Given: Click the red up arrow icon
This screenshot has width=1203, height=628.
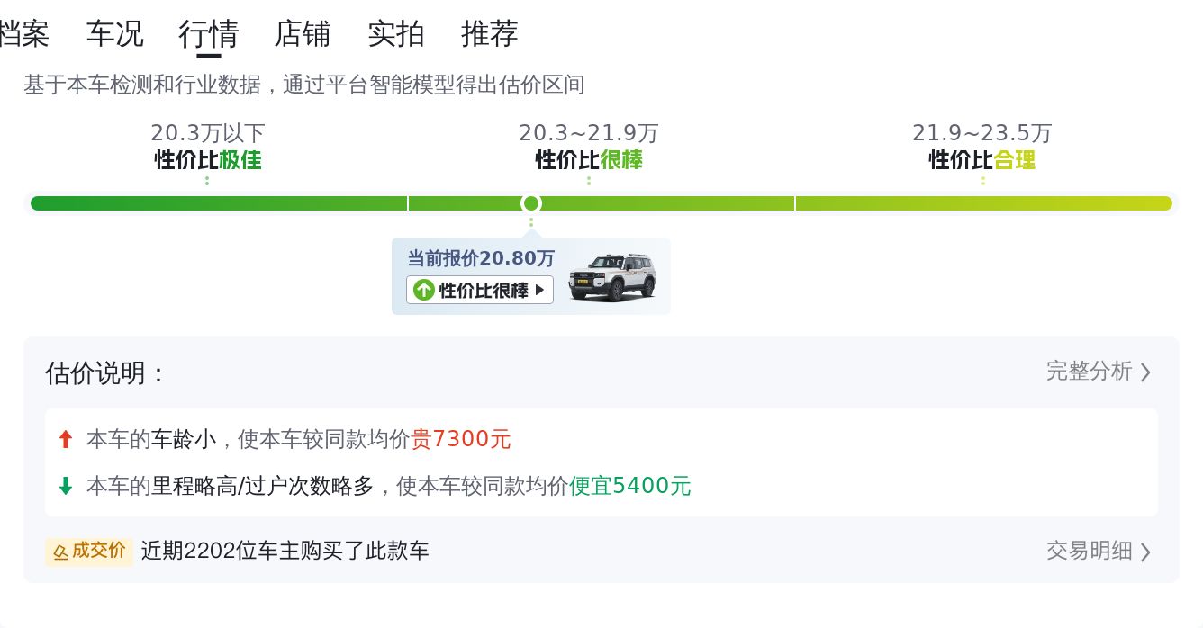Looking at the screenshot, I should tap(65, 439).
